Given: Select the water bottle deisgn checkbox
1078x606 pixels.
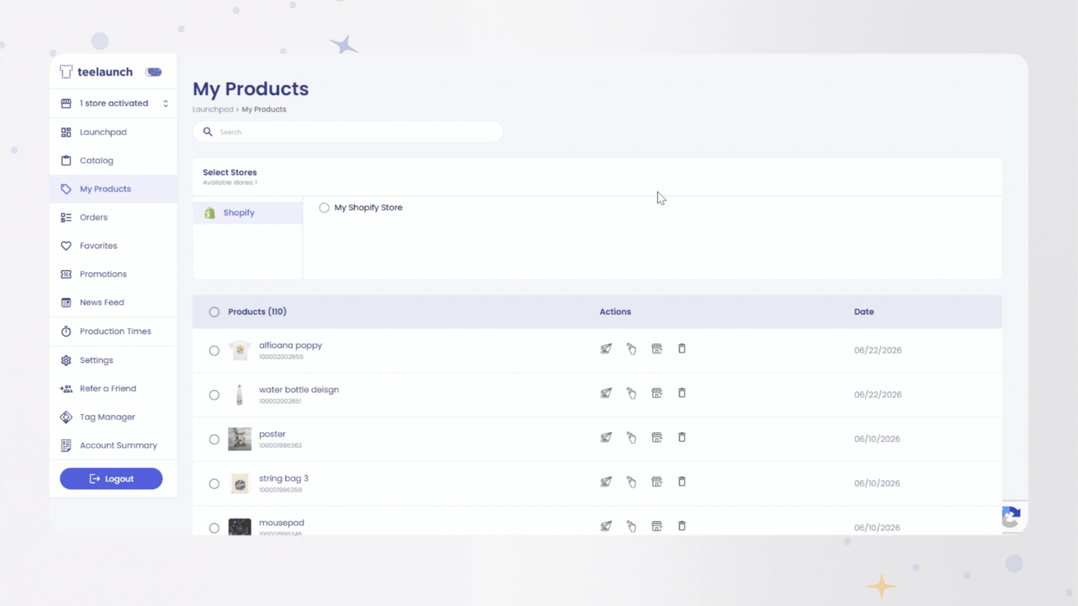Looking at the screenshot, I should (214, 395).
